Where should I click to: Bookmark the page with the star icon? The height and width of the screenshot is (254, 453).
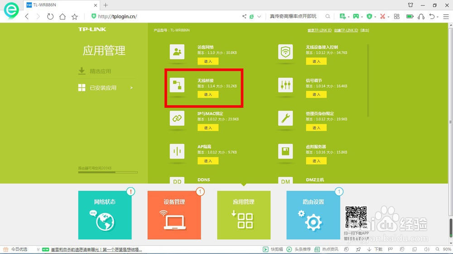(x=75, y=16)
